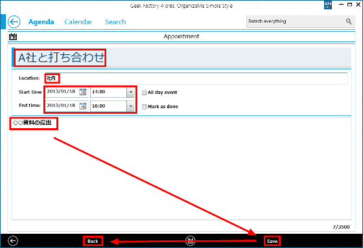The width and height of the screenshot is (363, 248).
Task: Open the Search tab
Action: [115, 22]
